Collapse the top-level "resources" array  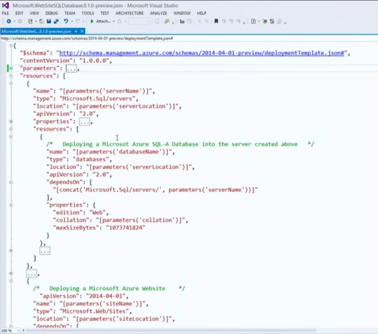tap(11, 76)
